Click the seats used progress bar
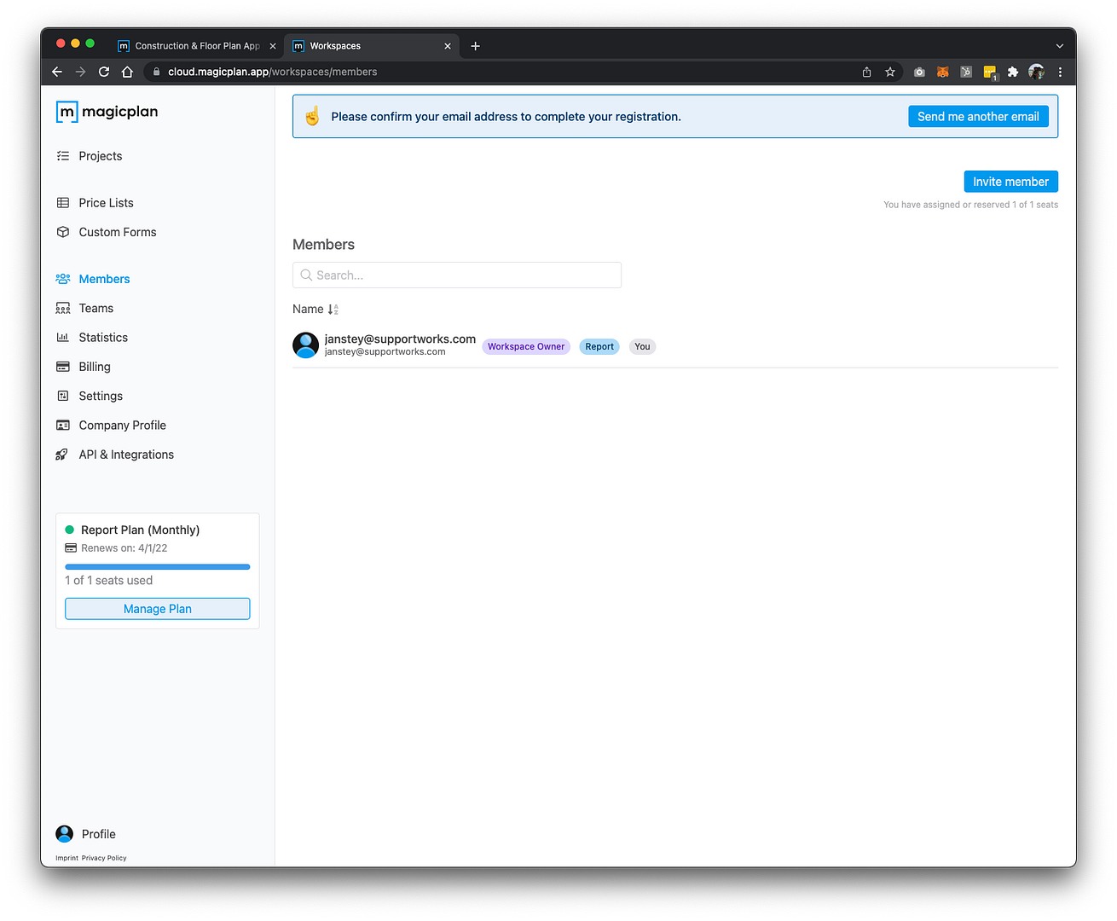The width and height of the screenshot is (1117, 921). tap(158, 566)
